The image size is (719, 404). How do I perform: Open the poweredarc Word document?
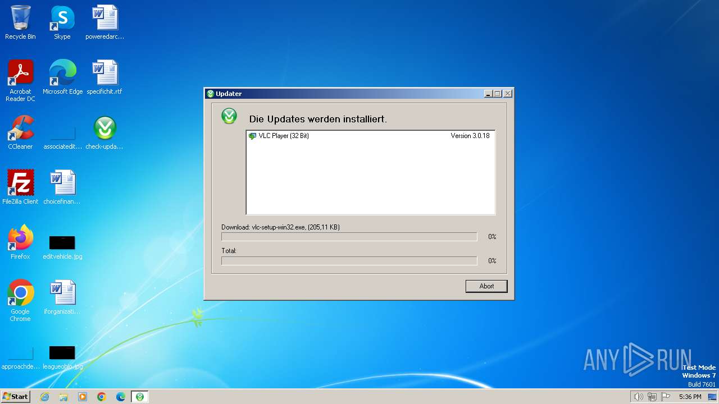coord(104,22)
